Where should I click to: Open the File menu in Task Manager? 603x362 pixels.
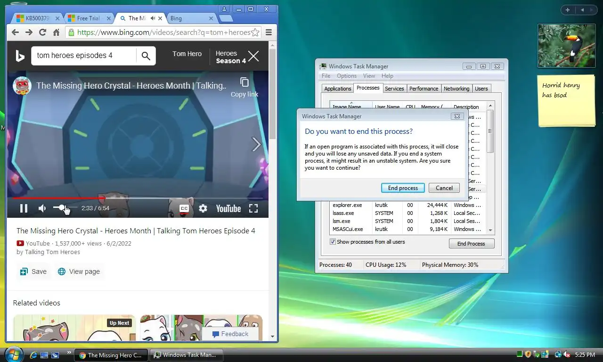tap(326, 76)
